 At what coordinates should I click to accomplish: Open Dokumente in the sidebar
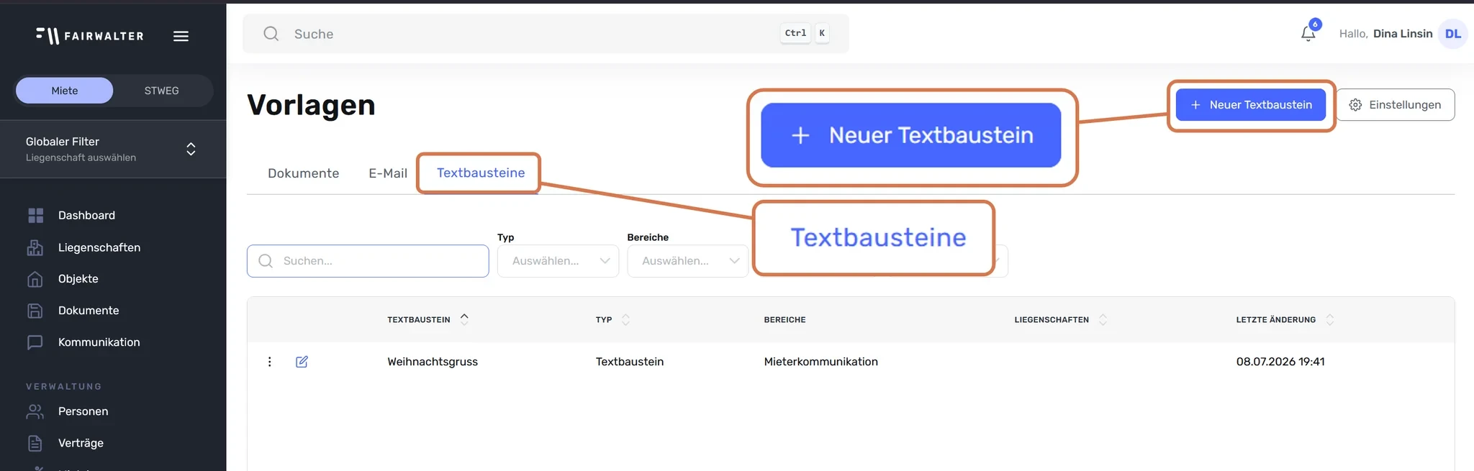tap(89, 311)
